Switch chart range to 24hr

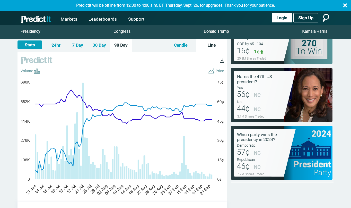(56, 45)
